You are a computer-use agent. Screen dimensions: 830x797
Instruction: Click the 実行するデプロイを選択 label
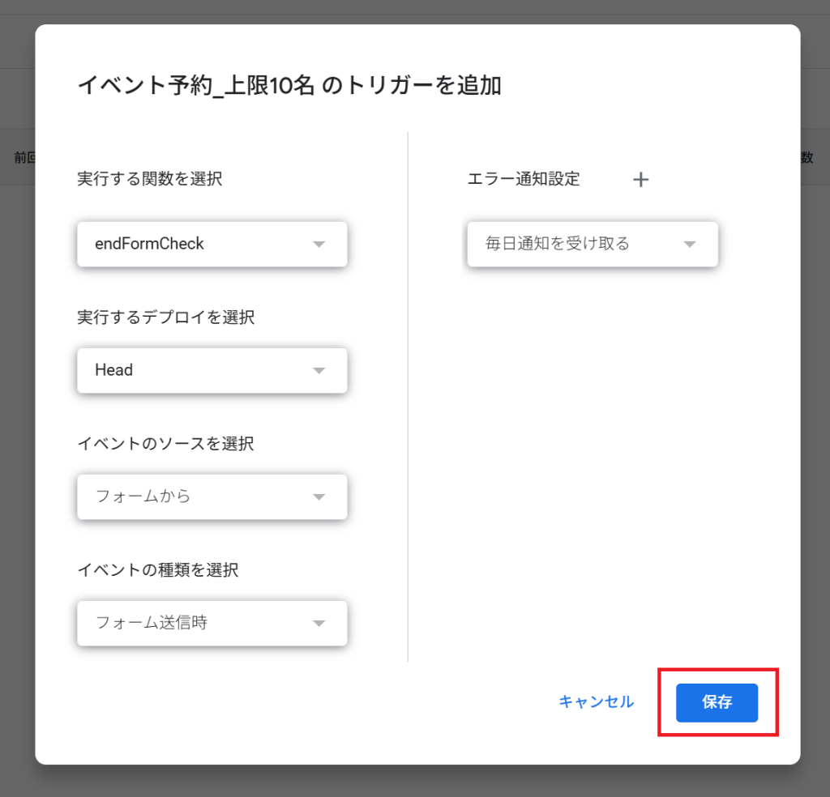pyautogui.click(x=165, y=318)
